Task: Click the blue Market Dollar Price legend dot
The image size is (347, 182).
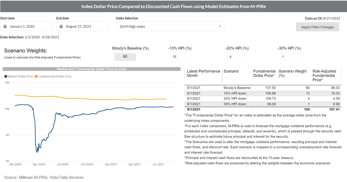Action: (6, 76)
